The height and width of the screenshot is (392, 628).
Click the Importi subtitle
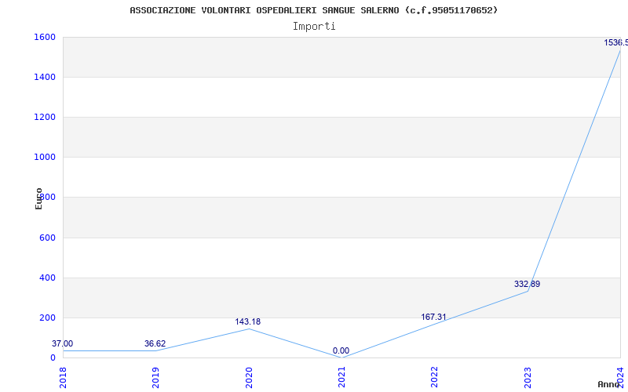click(x=314, y=26)
